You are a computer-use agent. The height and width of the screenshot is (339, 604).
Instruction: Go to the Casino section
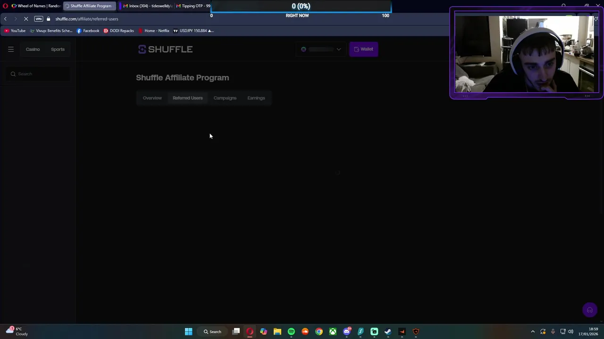tap(33, 49)
